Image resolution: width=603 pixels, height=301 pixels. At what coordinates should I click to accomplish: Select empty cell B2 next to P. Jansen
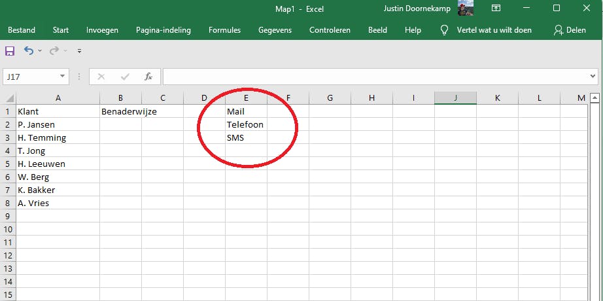coord(120,125)
